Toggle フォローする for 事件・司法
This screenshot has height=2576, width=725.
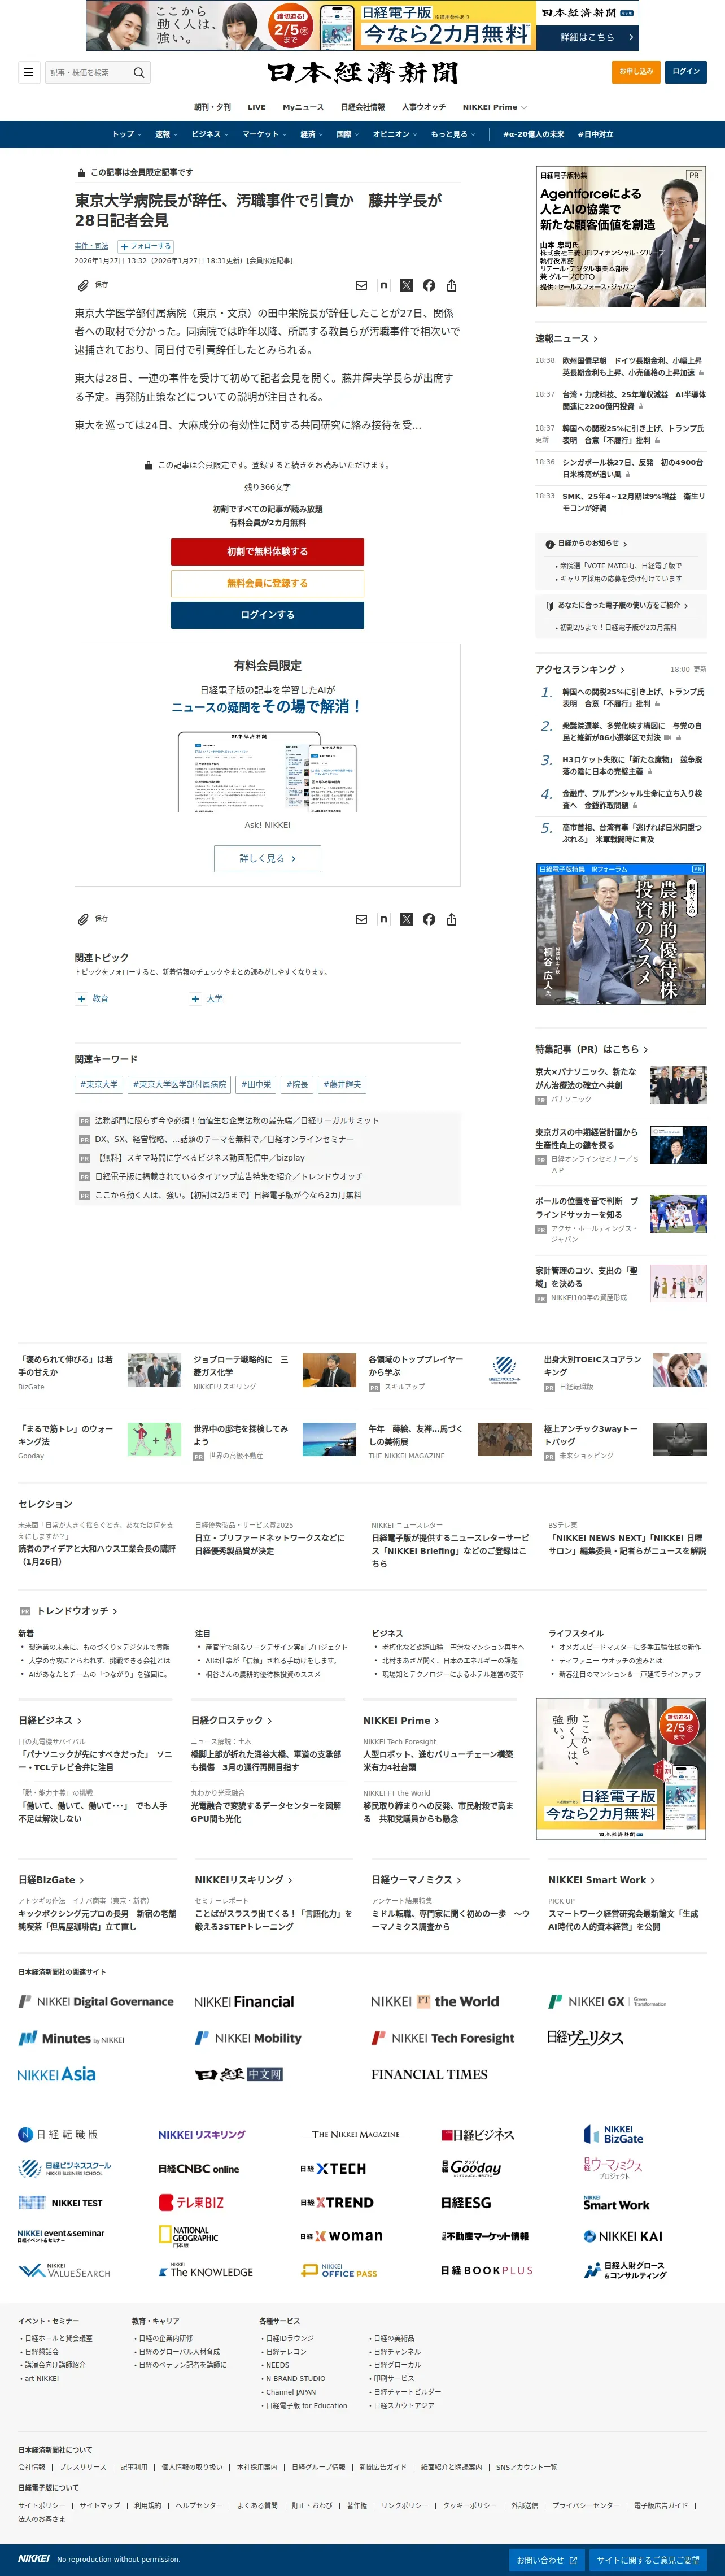(146, 246)
